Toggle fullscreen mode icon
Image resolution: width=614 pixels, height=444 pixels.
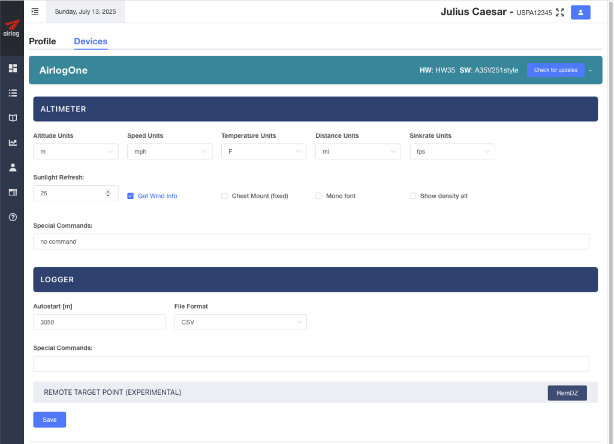coord(560,12)
